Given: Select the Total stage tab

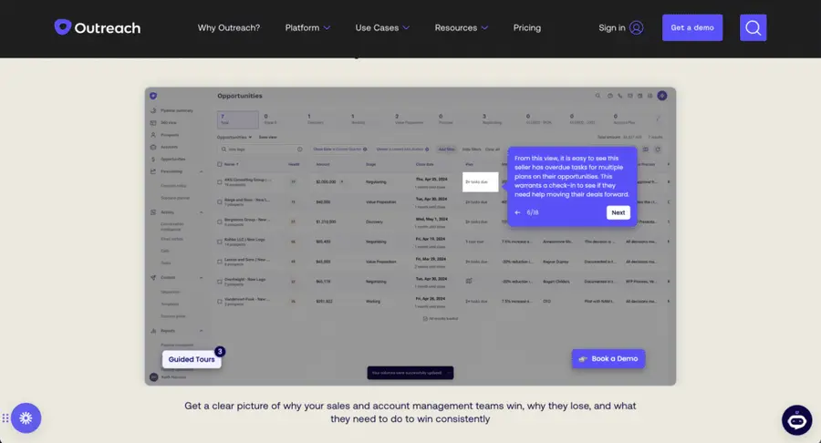Looking at the screenshot, I should coord(238,119).
